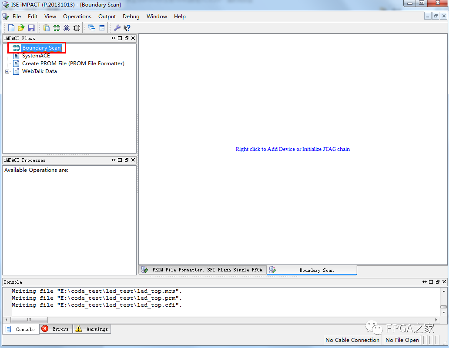
Task: Click the tile windows toolbar icon
Action: (x=102, y=27)
